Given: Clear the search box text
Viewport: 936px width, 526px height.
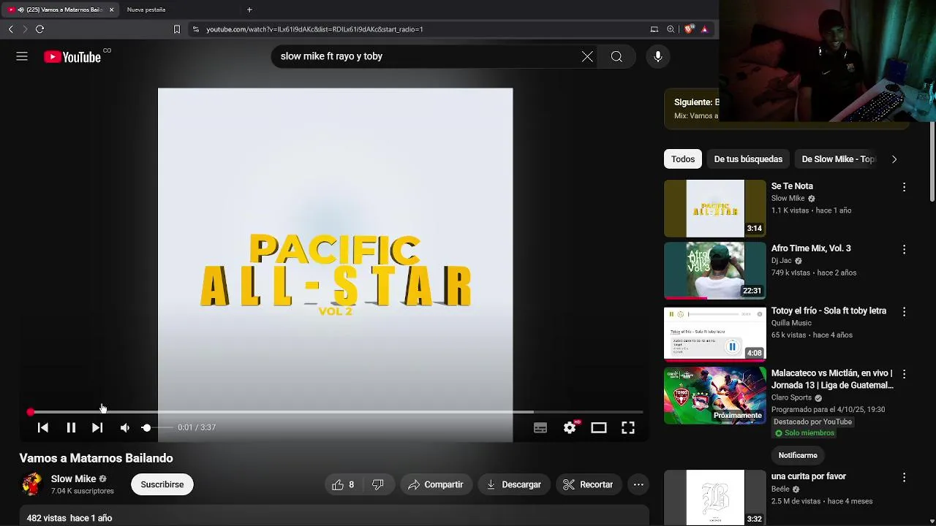Looking at the screenshot, I should tap(587, 56).
